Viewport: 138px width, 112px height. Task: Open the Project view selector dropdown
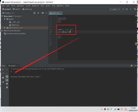tap(8, 13)
